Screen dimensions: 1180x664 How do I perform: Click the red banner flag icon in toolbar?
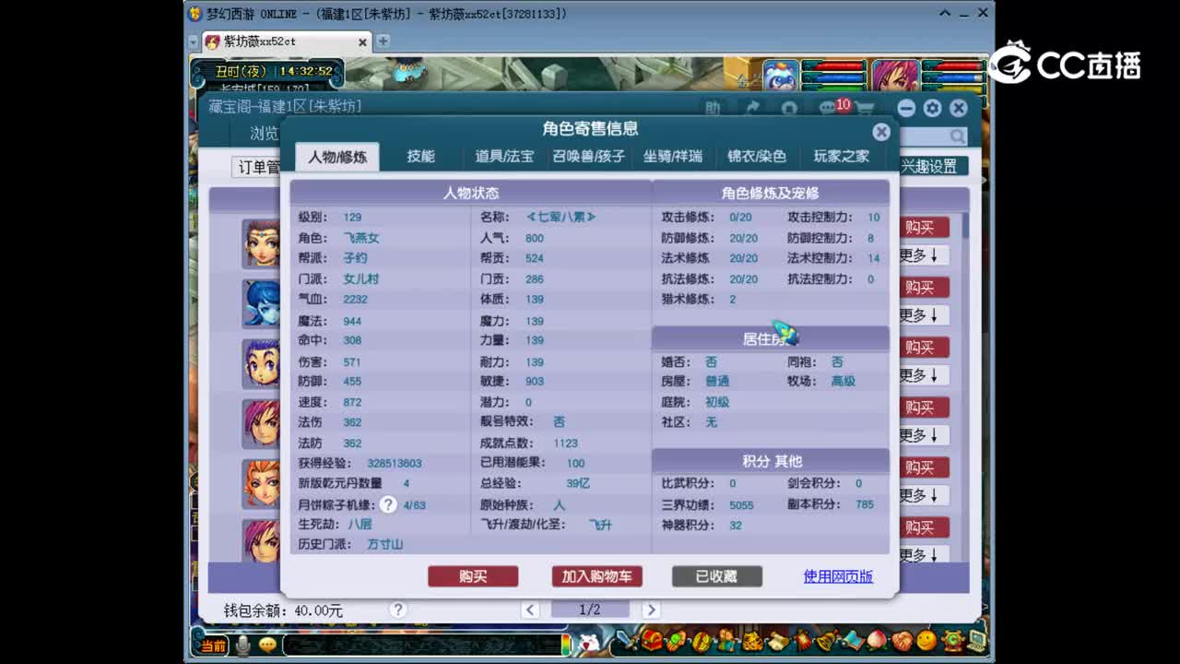[803, 640]
